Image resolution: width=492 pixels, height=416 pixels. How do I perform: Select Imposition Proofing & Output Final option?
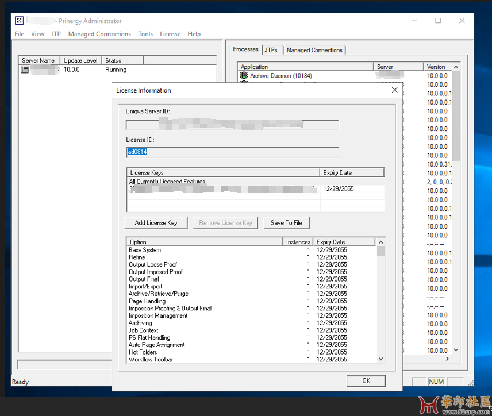point(251,309)
